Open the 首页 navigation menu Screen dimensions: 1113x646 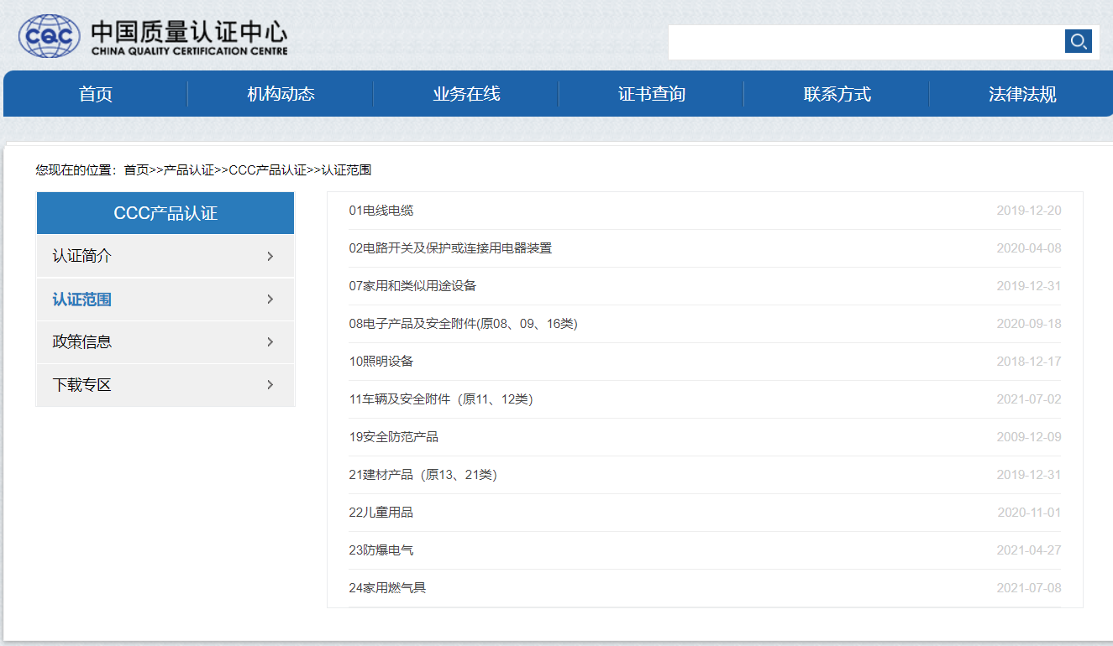coord(94,93)
